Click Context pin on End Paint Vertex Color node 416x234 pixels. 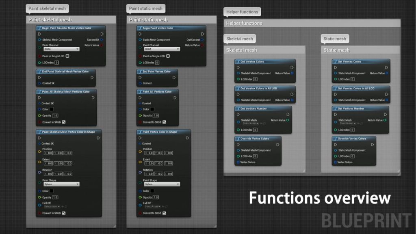pyautogui.click(x=140, y=83)
